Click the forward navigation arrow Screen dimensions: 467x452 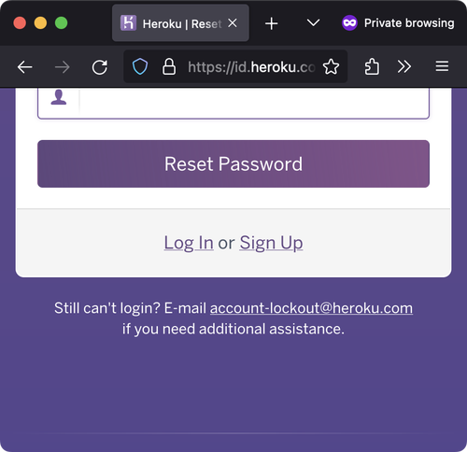coord(63,67)
